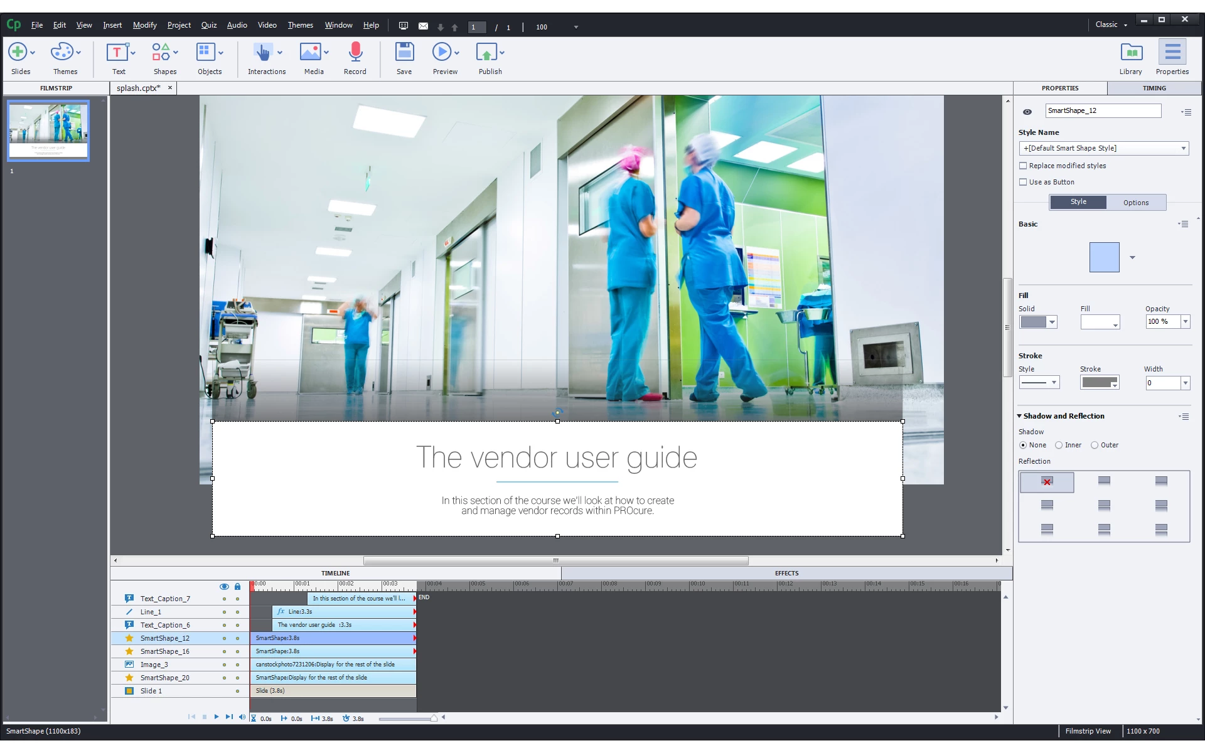Publish the project using the Publish icon
This screenshot has height=753, width=1205.
pyautogui.click(x=486, y=52)
